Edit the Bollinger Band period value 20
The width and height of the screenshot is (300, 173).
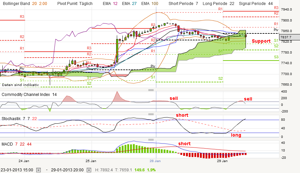(x=35, y=3)
